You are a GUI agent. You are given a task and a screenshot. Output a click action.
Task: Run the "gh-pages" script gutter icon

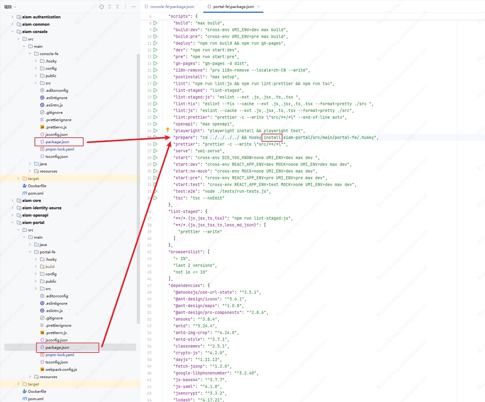coord(155,63)
